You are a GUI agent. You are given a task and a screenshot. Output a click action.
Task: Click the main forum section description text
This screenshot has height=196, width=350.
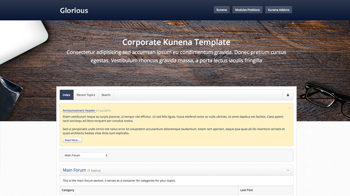click(119, 181)
